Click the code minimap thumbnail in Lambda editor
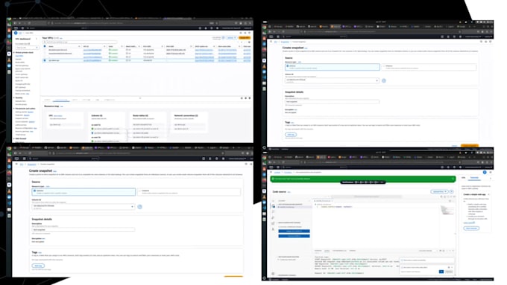The height and width of the screenshot is (285, 507). point(447,211)
